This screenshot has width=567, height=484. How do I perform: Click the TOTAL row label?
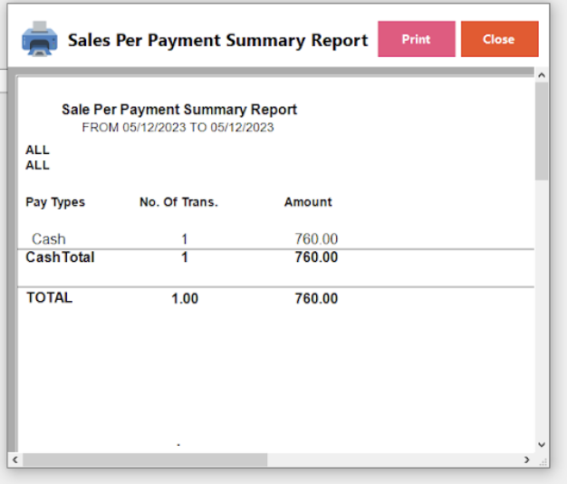click(50, 297)
